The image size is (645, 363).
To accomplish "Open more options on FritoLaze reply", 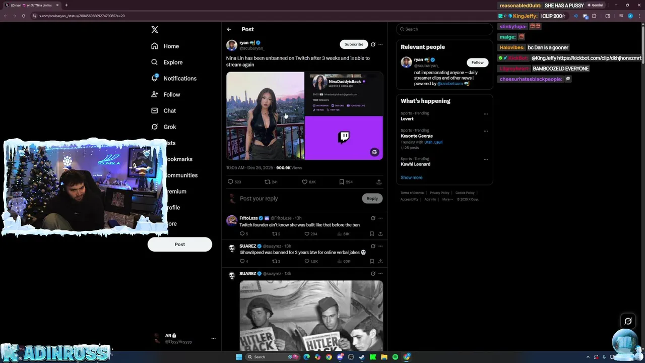I will [x=380, y=218].
